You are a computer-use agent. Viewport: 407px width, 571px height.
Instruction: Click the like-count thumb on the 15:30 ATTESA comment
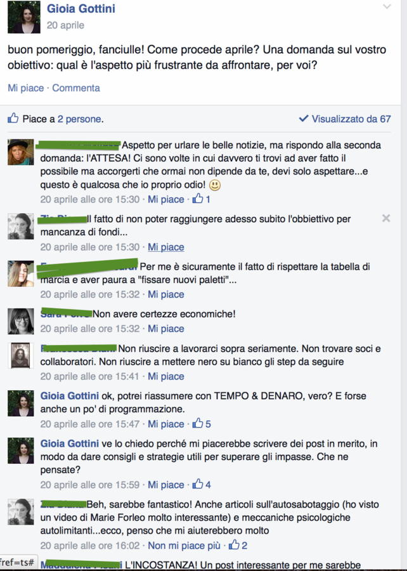[198, 199]
